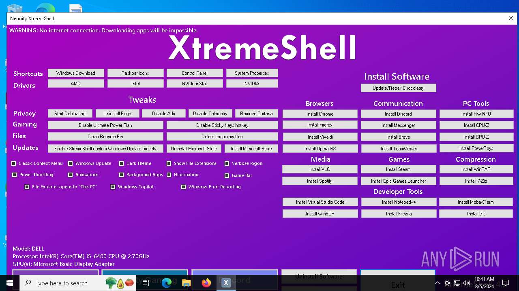Image resolution: width=519 pixels, height=291 pixels.
Task: Toggle Windows Error Reporting checkbox
Action: (184, 187)
